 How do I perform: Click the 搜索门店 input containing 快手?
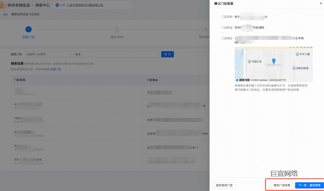click(x=116, y=54)
